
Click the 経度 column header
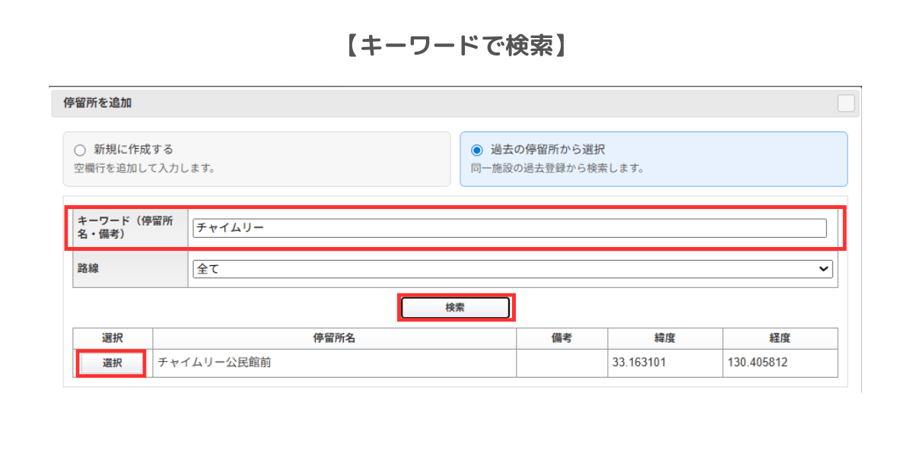(x=780, y=339)
